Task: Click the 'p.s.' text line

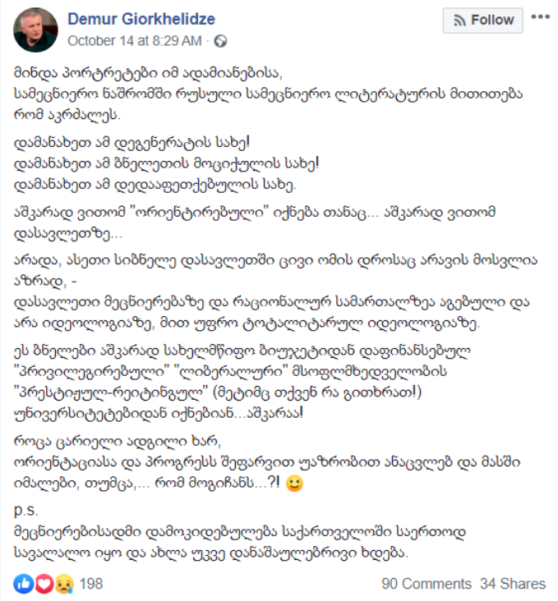Action: 25,511
